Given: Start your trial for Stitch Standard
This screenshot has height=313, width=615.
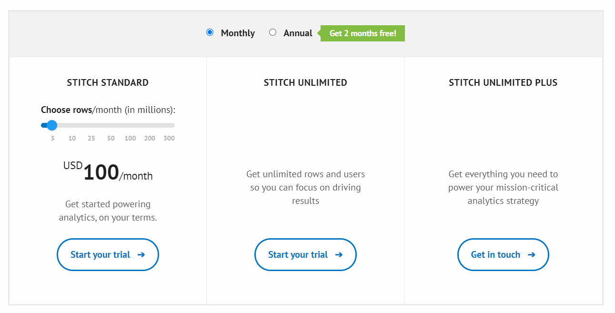Looking at the screenshot, I should pos(108,254).
